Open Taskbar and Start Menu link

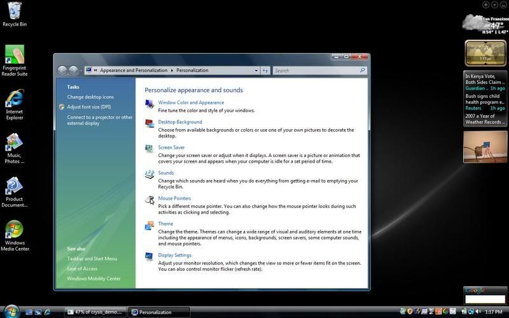92,259
